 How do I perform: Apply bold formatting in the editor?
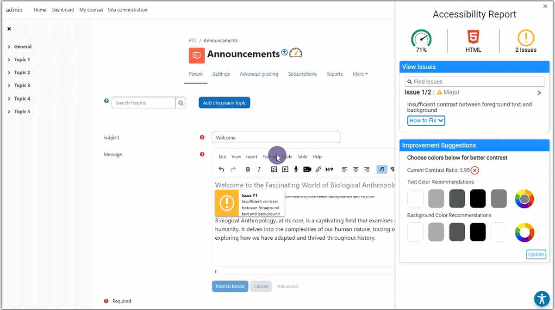click(x=248, y=170)
